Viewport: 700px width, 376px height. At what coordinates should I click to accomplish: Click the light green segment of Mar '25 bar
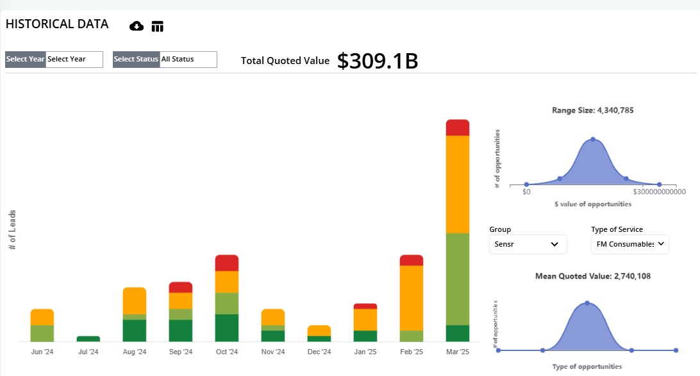pyautogui.click(x=458, y=279)
